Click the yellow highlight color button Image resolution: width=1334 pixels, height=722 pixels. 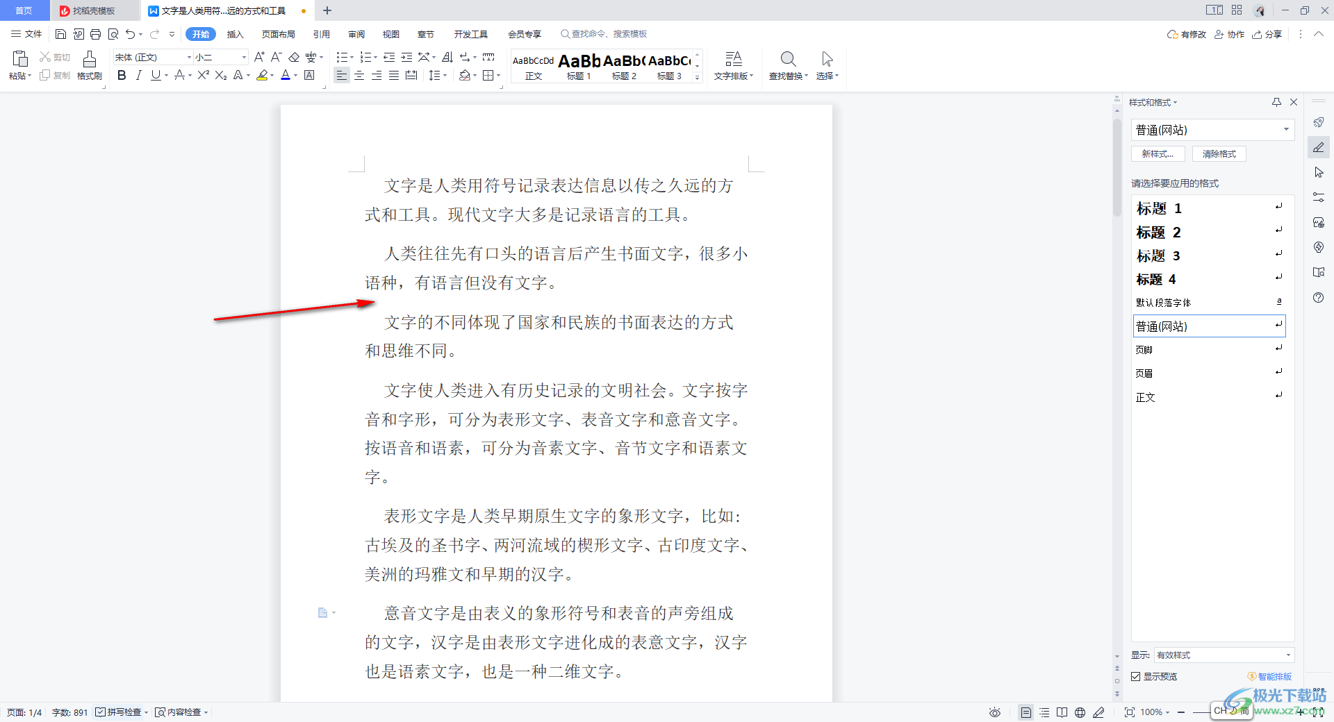262,75
